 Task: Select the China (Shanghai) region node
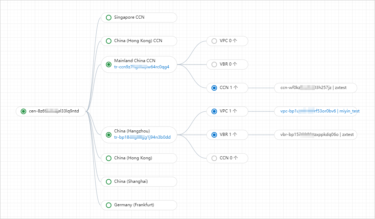click(139, 182)
